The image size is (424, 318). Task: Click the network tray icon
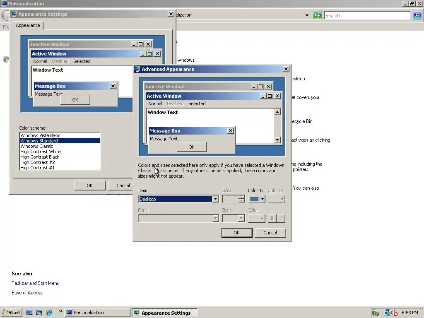[x=387, y=313]
